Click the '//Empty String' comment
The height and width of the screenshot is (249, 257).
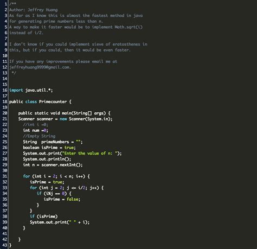[39, 136]
